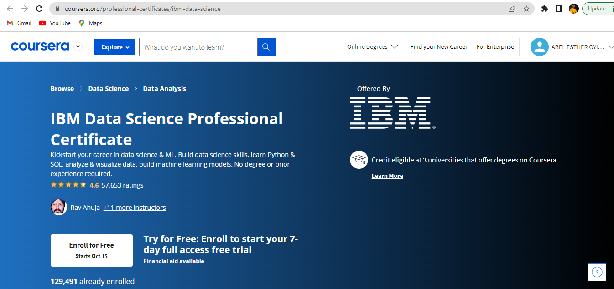Click the user profile avatar icon
The height and width of the screenshot is (289, 614).
[539, 47]
